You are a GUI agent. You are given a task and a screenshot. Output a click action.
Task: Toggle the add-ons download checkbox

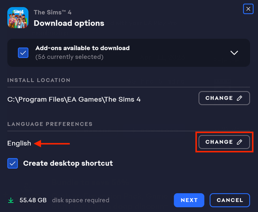point(23,52)
